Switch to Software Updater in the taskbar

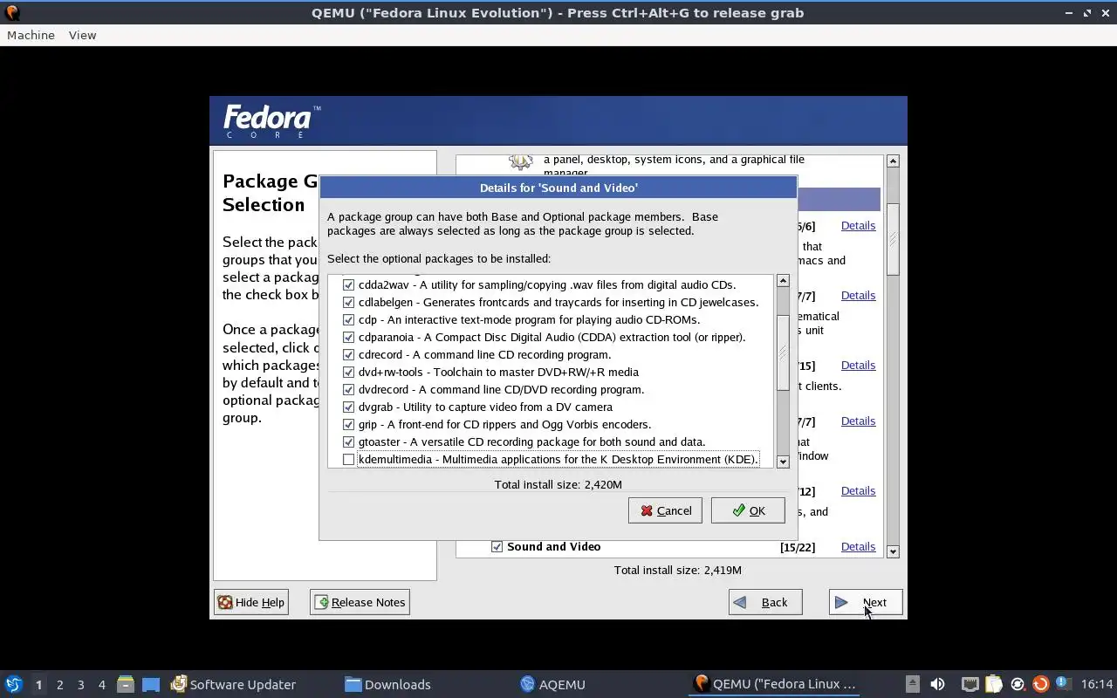tap(234, 684)
